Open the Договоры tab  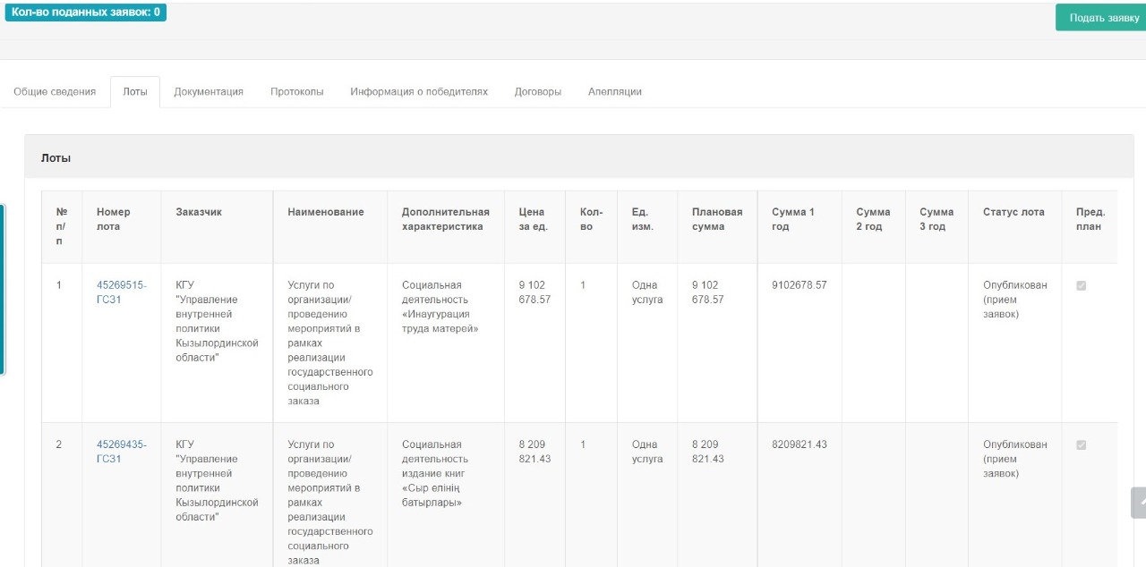(538, 92)
